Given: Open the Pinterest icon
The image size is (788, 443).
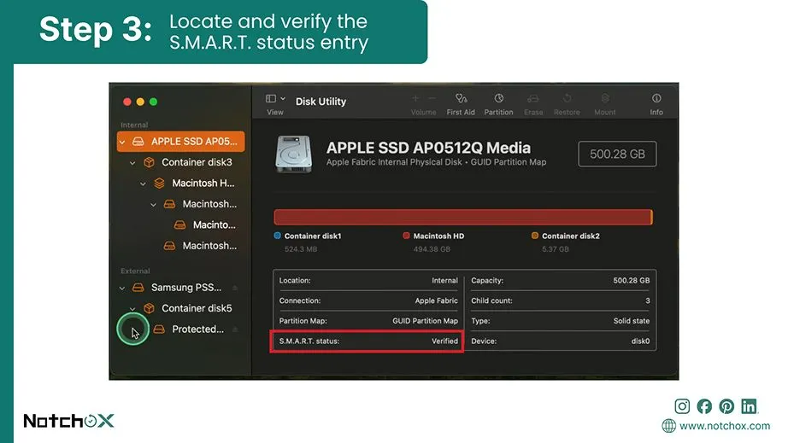Looking at the screenshot, I should pyautogui.click(x=726, y=406).
